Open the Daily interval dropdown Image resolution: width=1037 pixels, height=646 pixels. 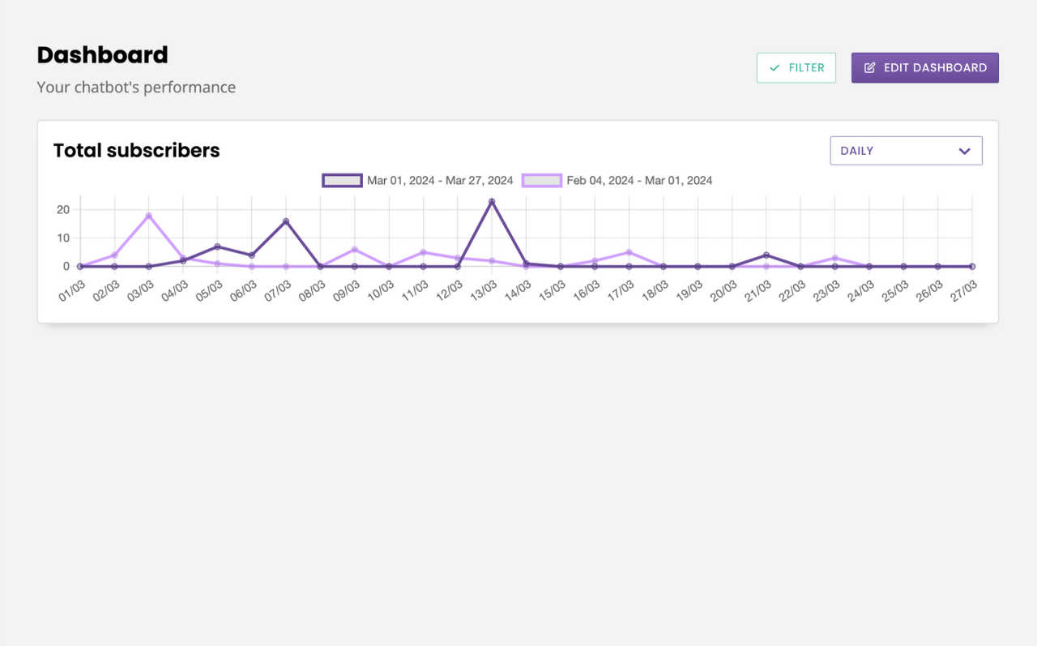(906, 151)
